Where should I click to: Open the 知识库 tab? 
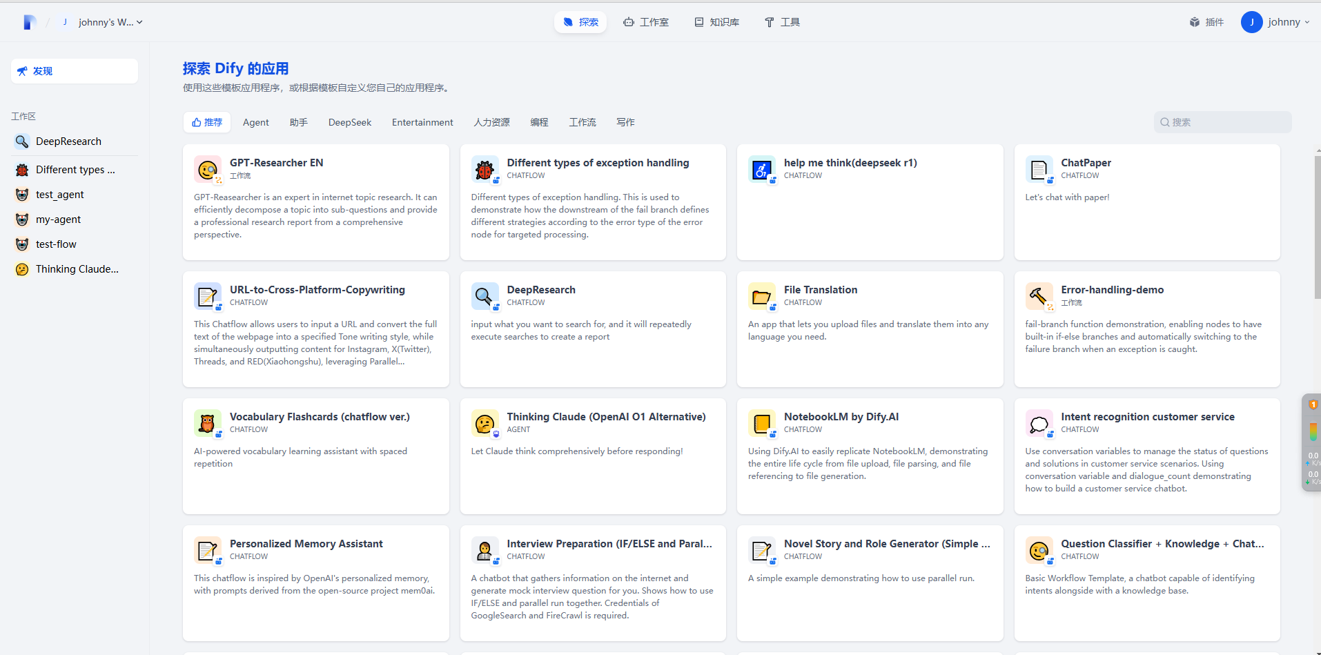[716, 22]
